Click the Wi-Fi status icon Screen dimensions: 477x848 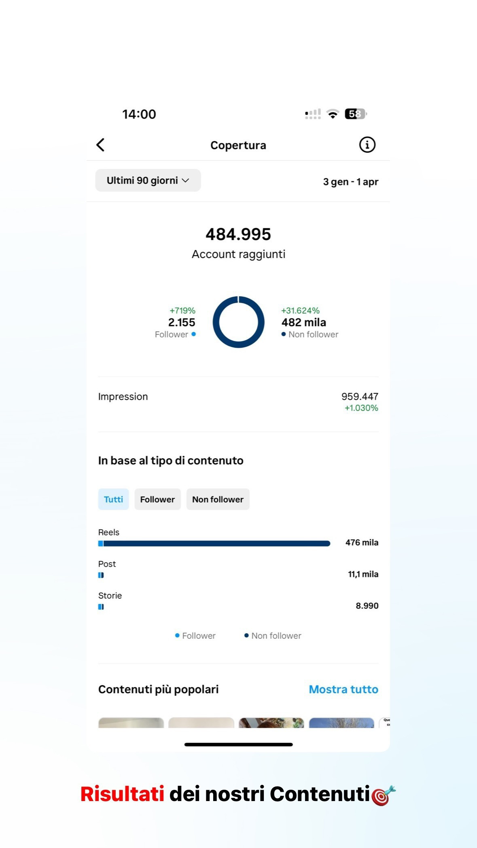click(333, 114)
